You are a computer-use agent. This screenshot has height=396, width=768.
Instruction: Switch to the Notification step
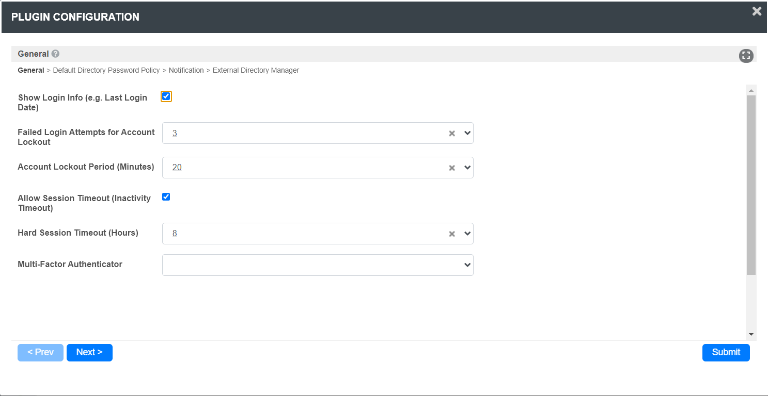click(186, 70)
